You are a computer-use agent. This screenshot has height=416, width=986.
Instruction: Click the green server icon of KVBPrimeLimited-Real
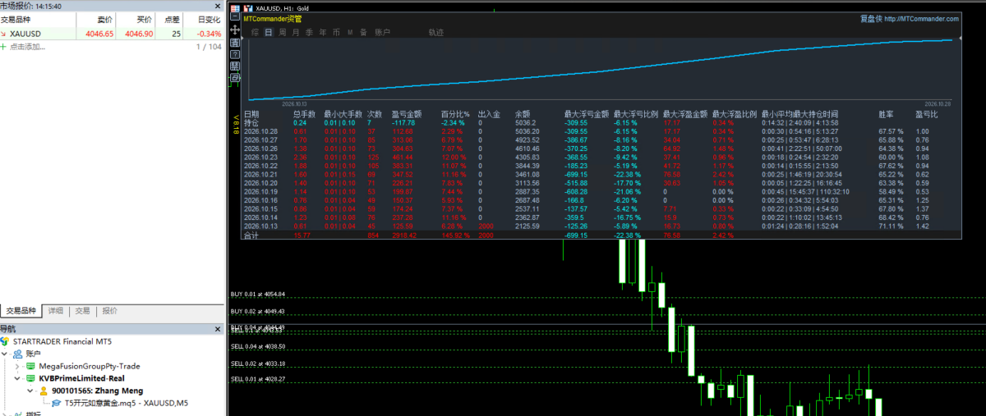tap(30, 378)
